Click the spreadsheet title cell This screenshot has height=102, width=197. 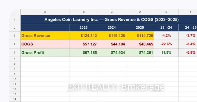pyautogui.click(x=109, y=20)
